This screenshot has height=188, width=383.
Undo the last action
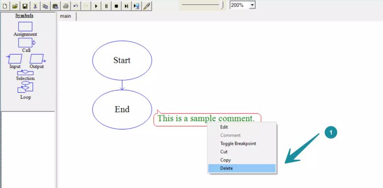76,6
